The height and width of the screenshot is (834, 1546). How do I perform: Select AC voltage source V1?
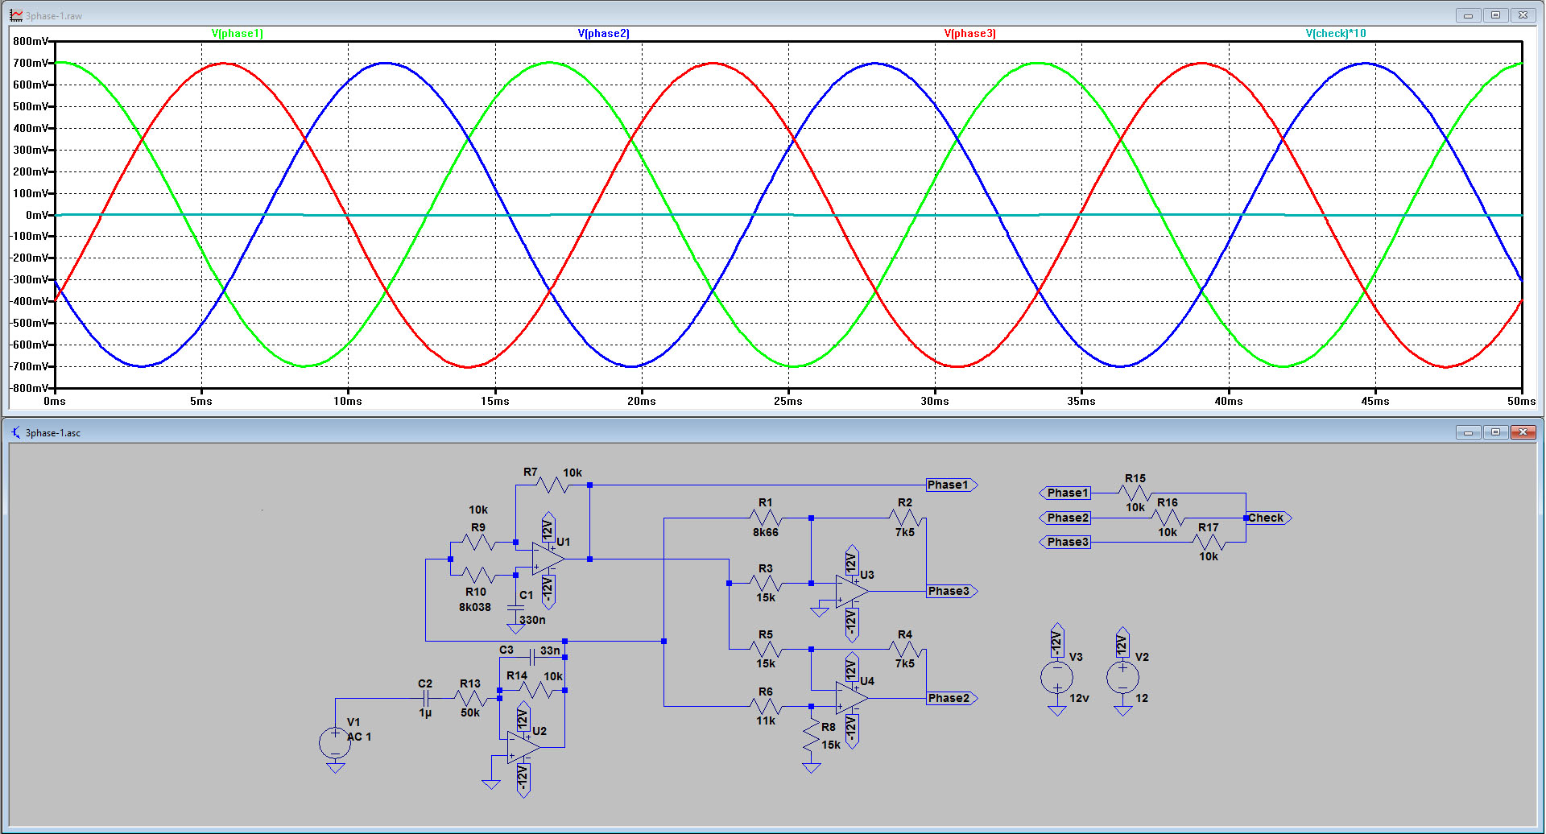point(335,742)
